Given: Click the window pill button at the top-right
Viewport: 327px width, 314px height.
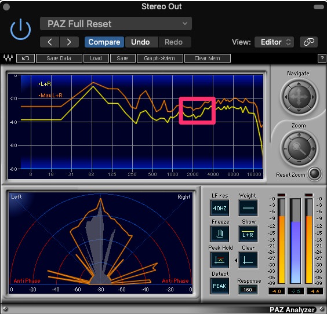Looking at the screenshot, I should (x=319, y=7).
